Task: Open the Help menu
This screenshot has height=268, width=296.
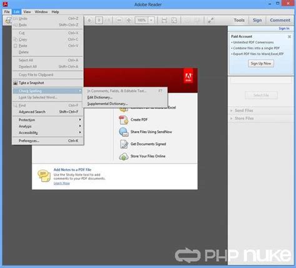Action: (x=55, y=12)
